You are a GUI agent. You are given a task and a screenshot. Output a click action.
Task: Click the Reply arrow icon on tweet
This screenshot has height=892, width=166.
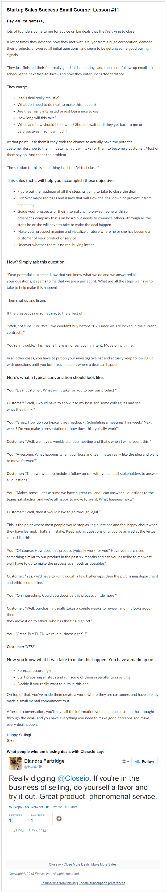10,807
